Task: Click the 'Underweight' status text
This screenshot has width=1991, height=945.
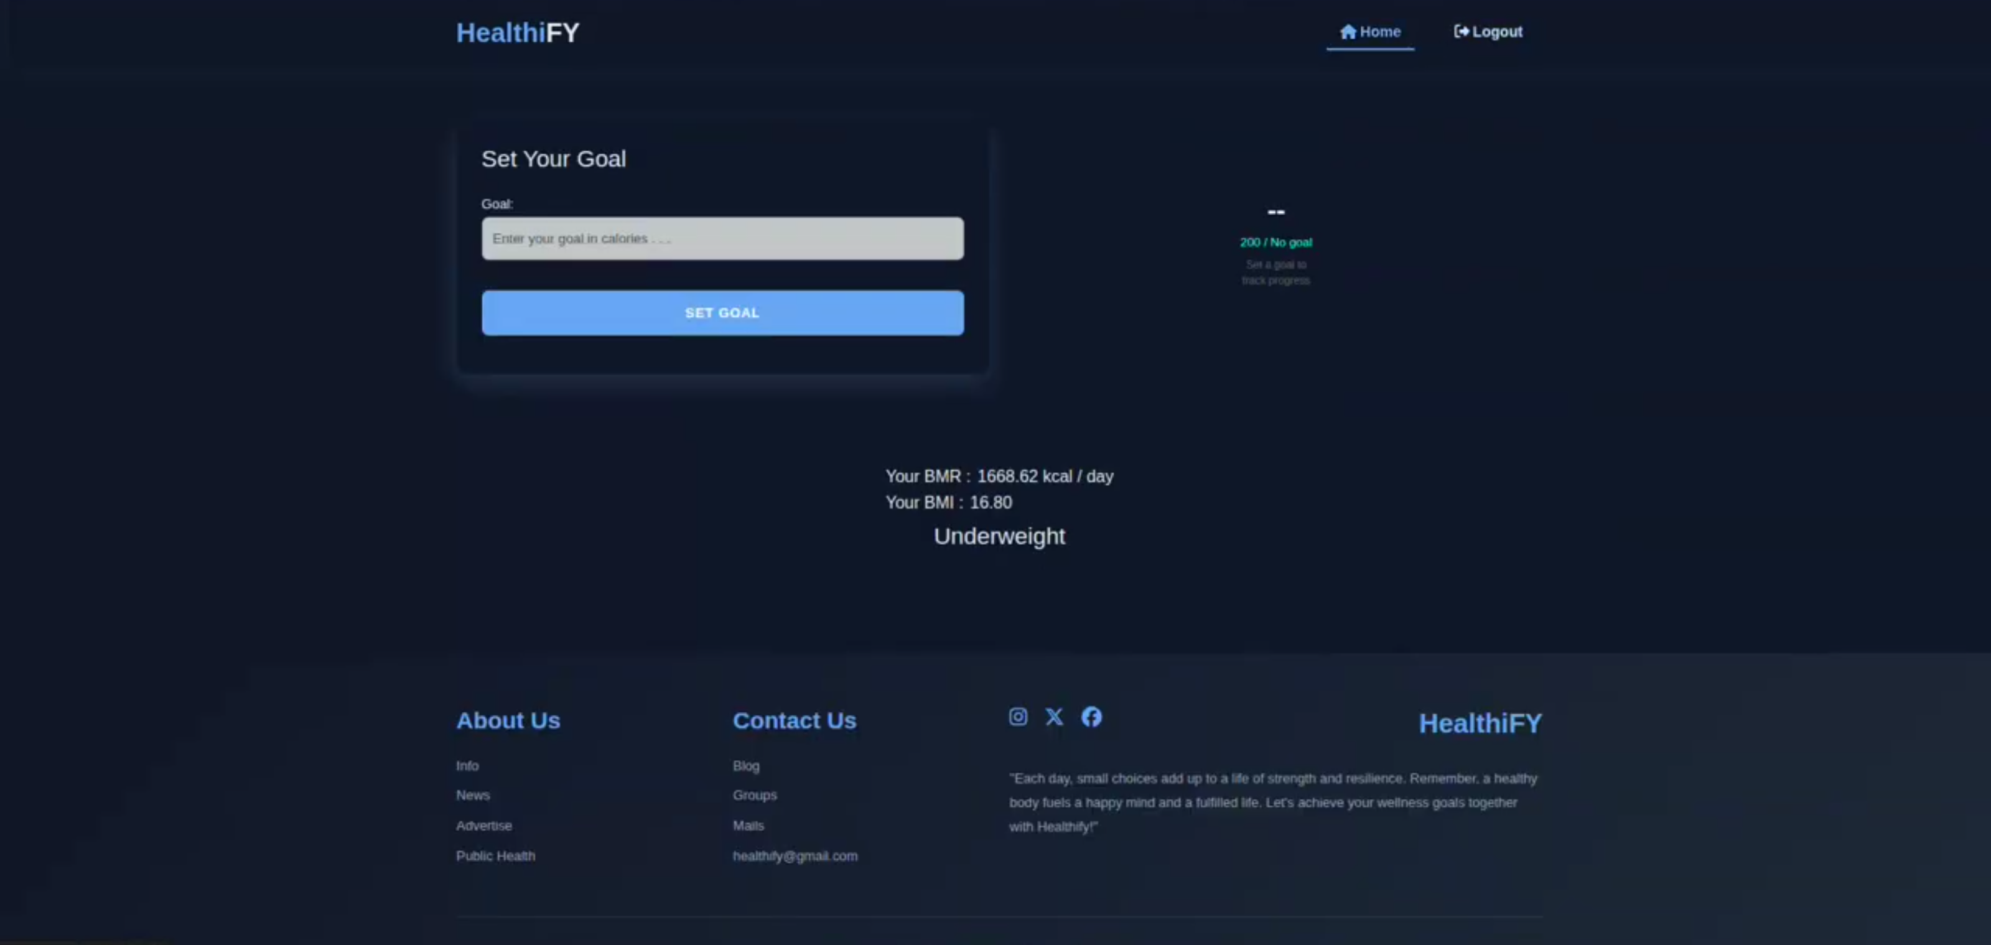Action: point(999,536)
